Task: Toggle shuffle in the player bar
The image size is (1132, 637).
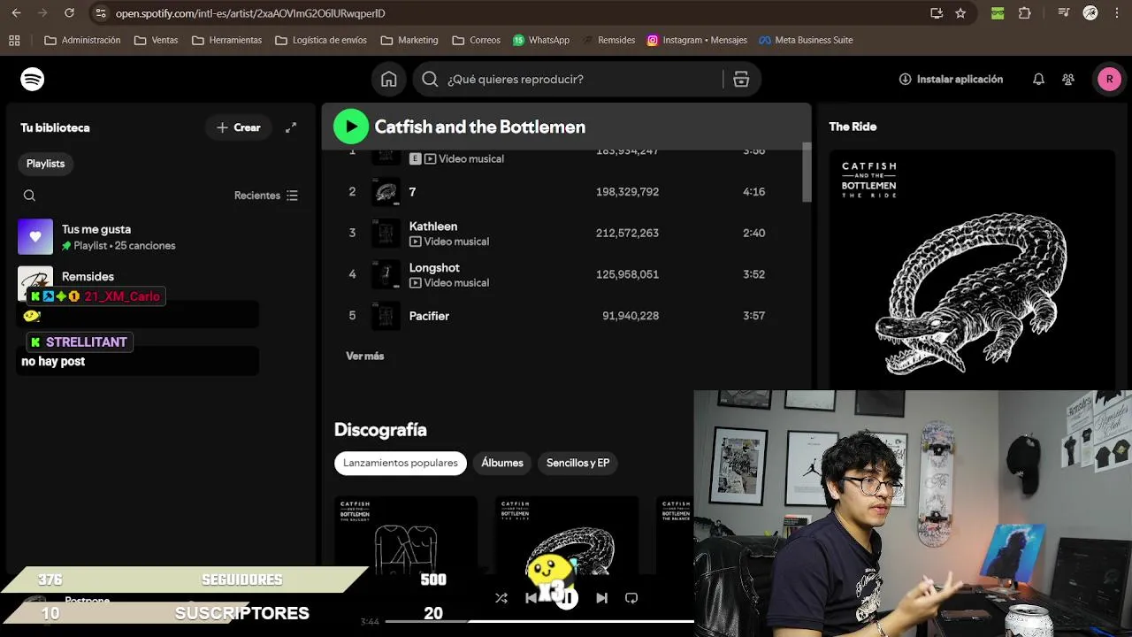Action: click(501, 598)
